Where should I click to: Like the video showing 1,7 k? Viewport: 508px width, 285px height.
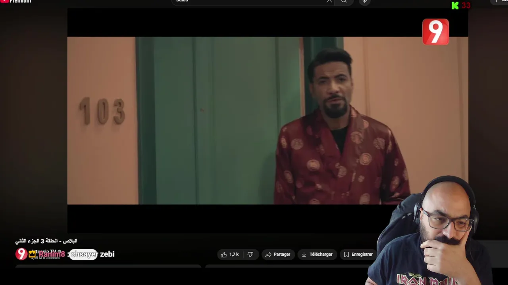(231, 255)
